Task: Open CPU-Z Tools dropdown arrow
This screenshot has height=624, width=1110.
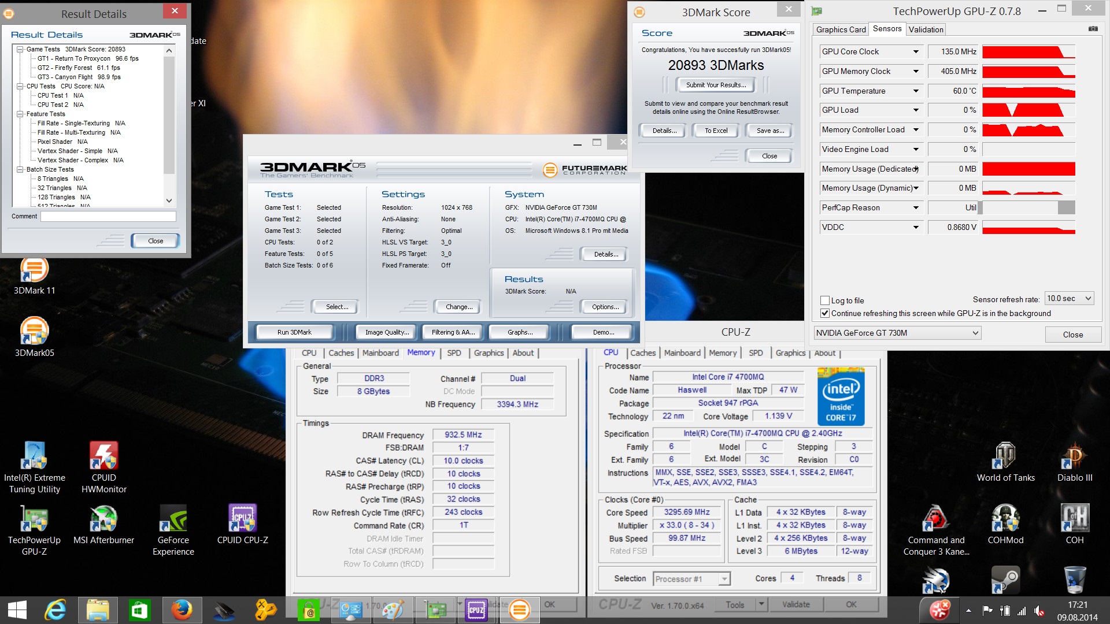Action: (761, 604)
